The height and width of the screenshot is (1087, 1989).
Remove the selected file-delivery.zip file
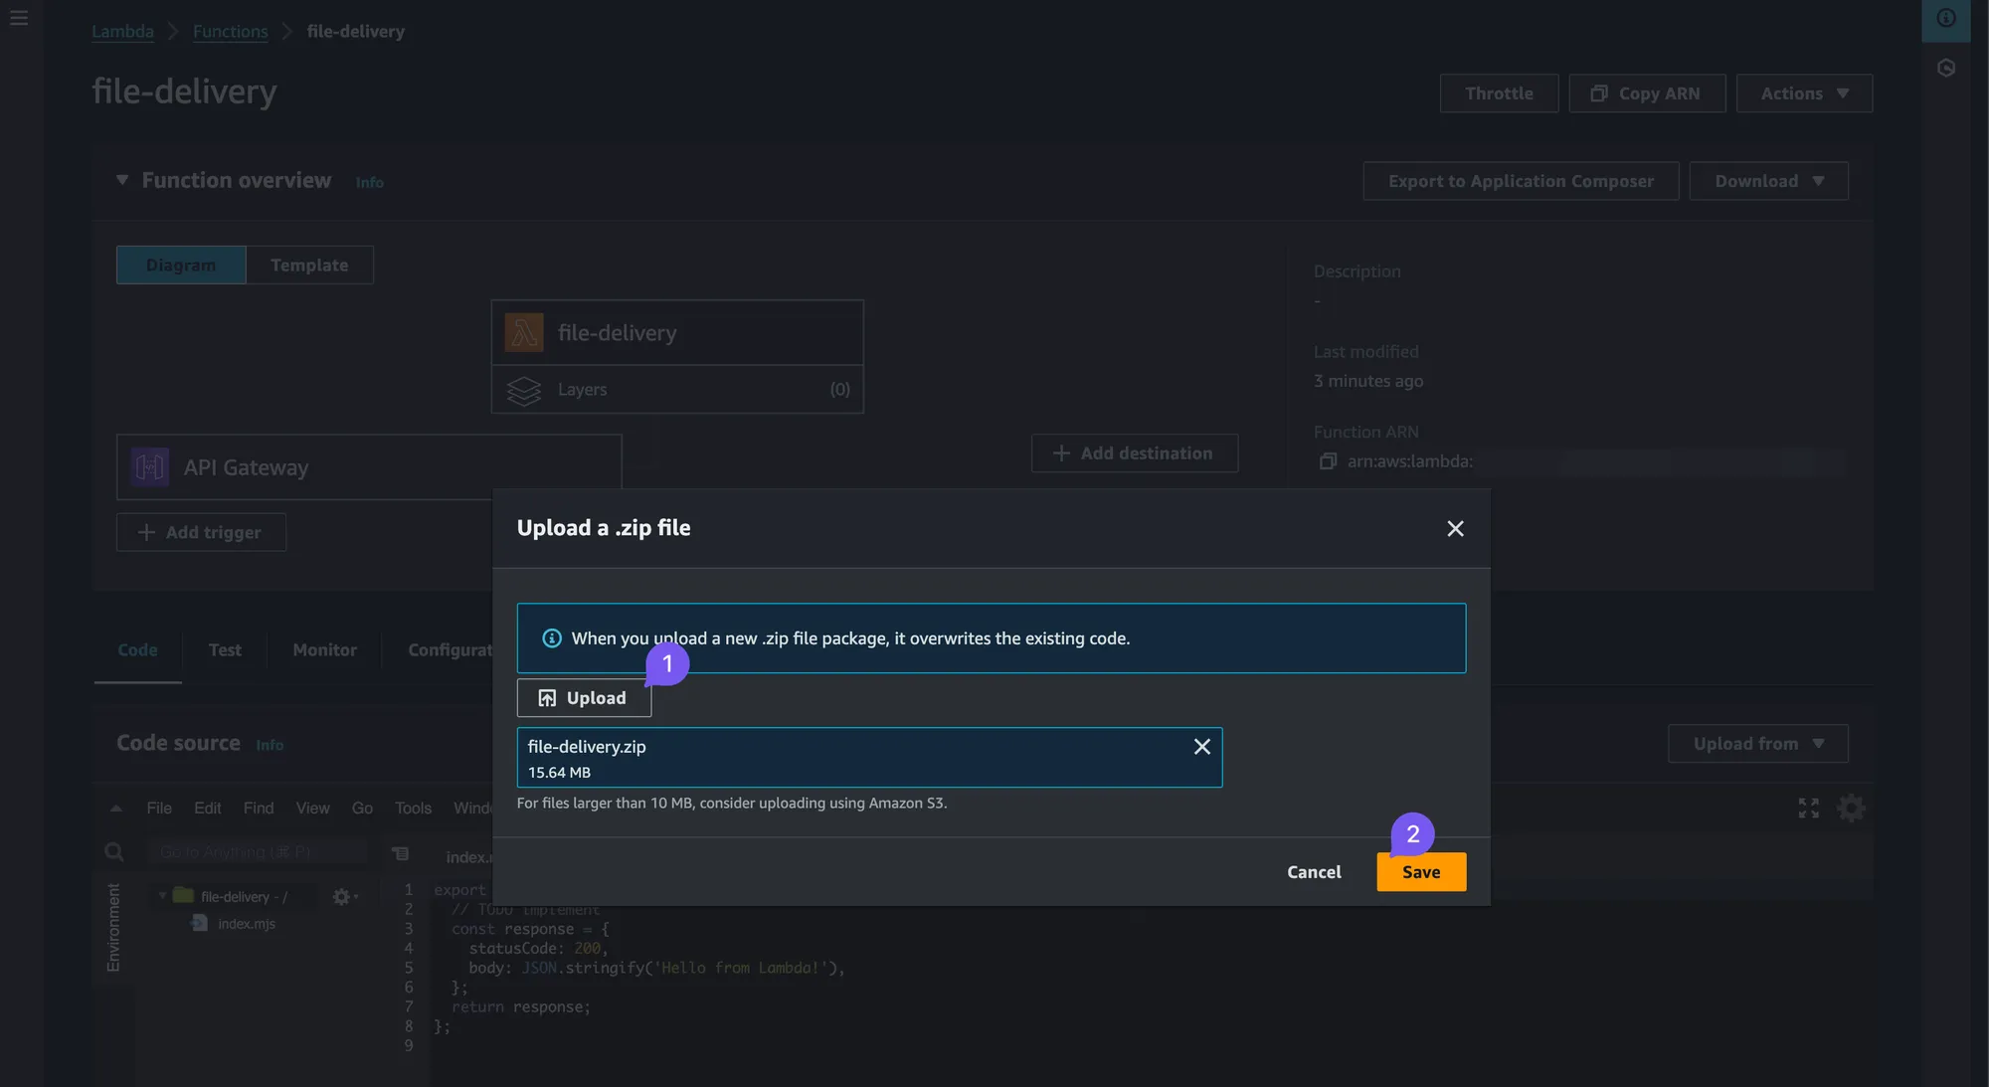point(1201,747)
